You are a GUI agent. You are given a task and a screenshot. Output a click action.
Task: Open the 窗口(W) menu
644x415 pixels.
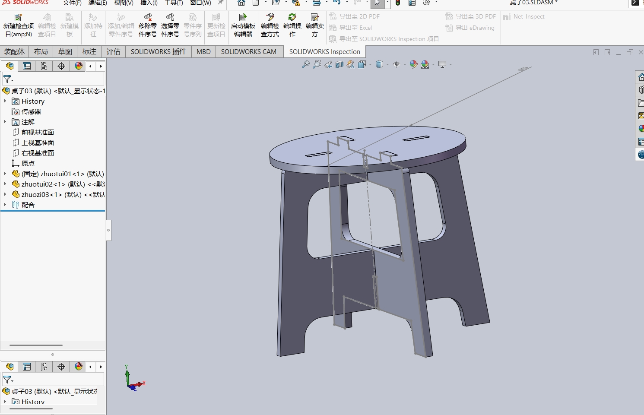[201, 3]
